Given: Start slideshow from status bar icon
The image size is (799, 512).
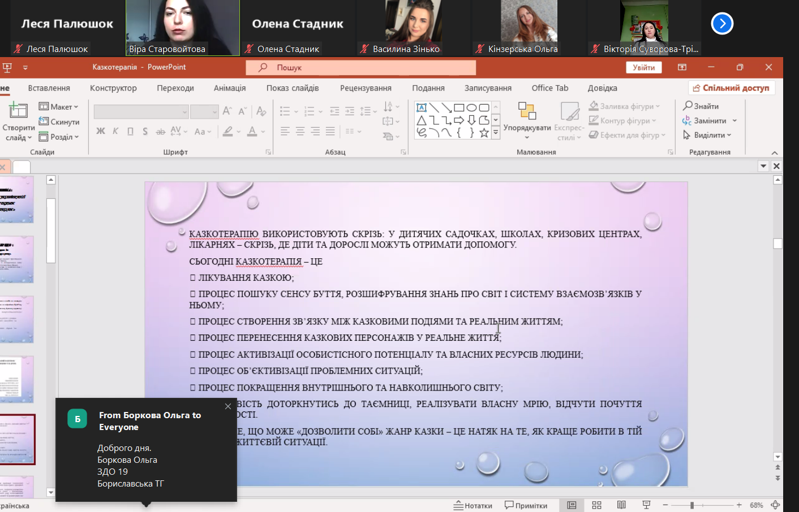Looking at the screenshot, I should pyautogui.click(x=646, y=505).
